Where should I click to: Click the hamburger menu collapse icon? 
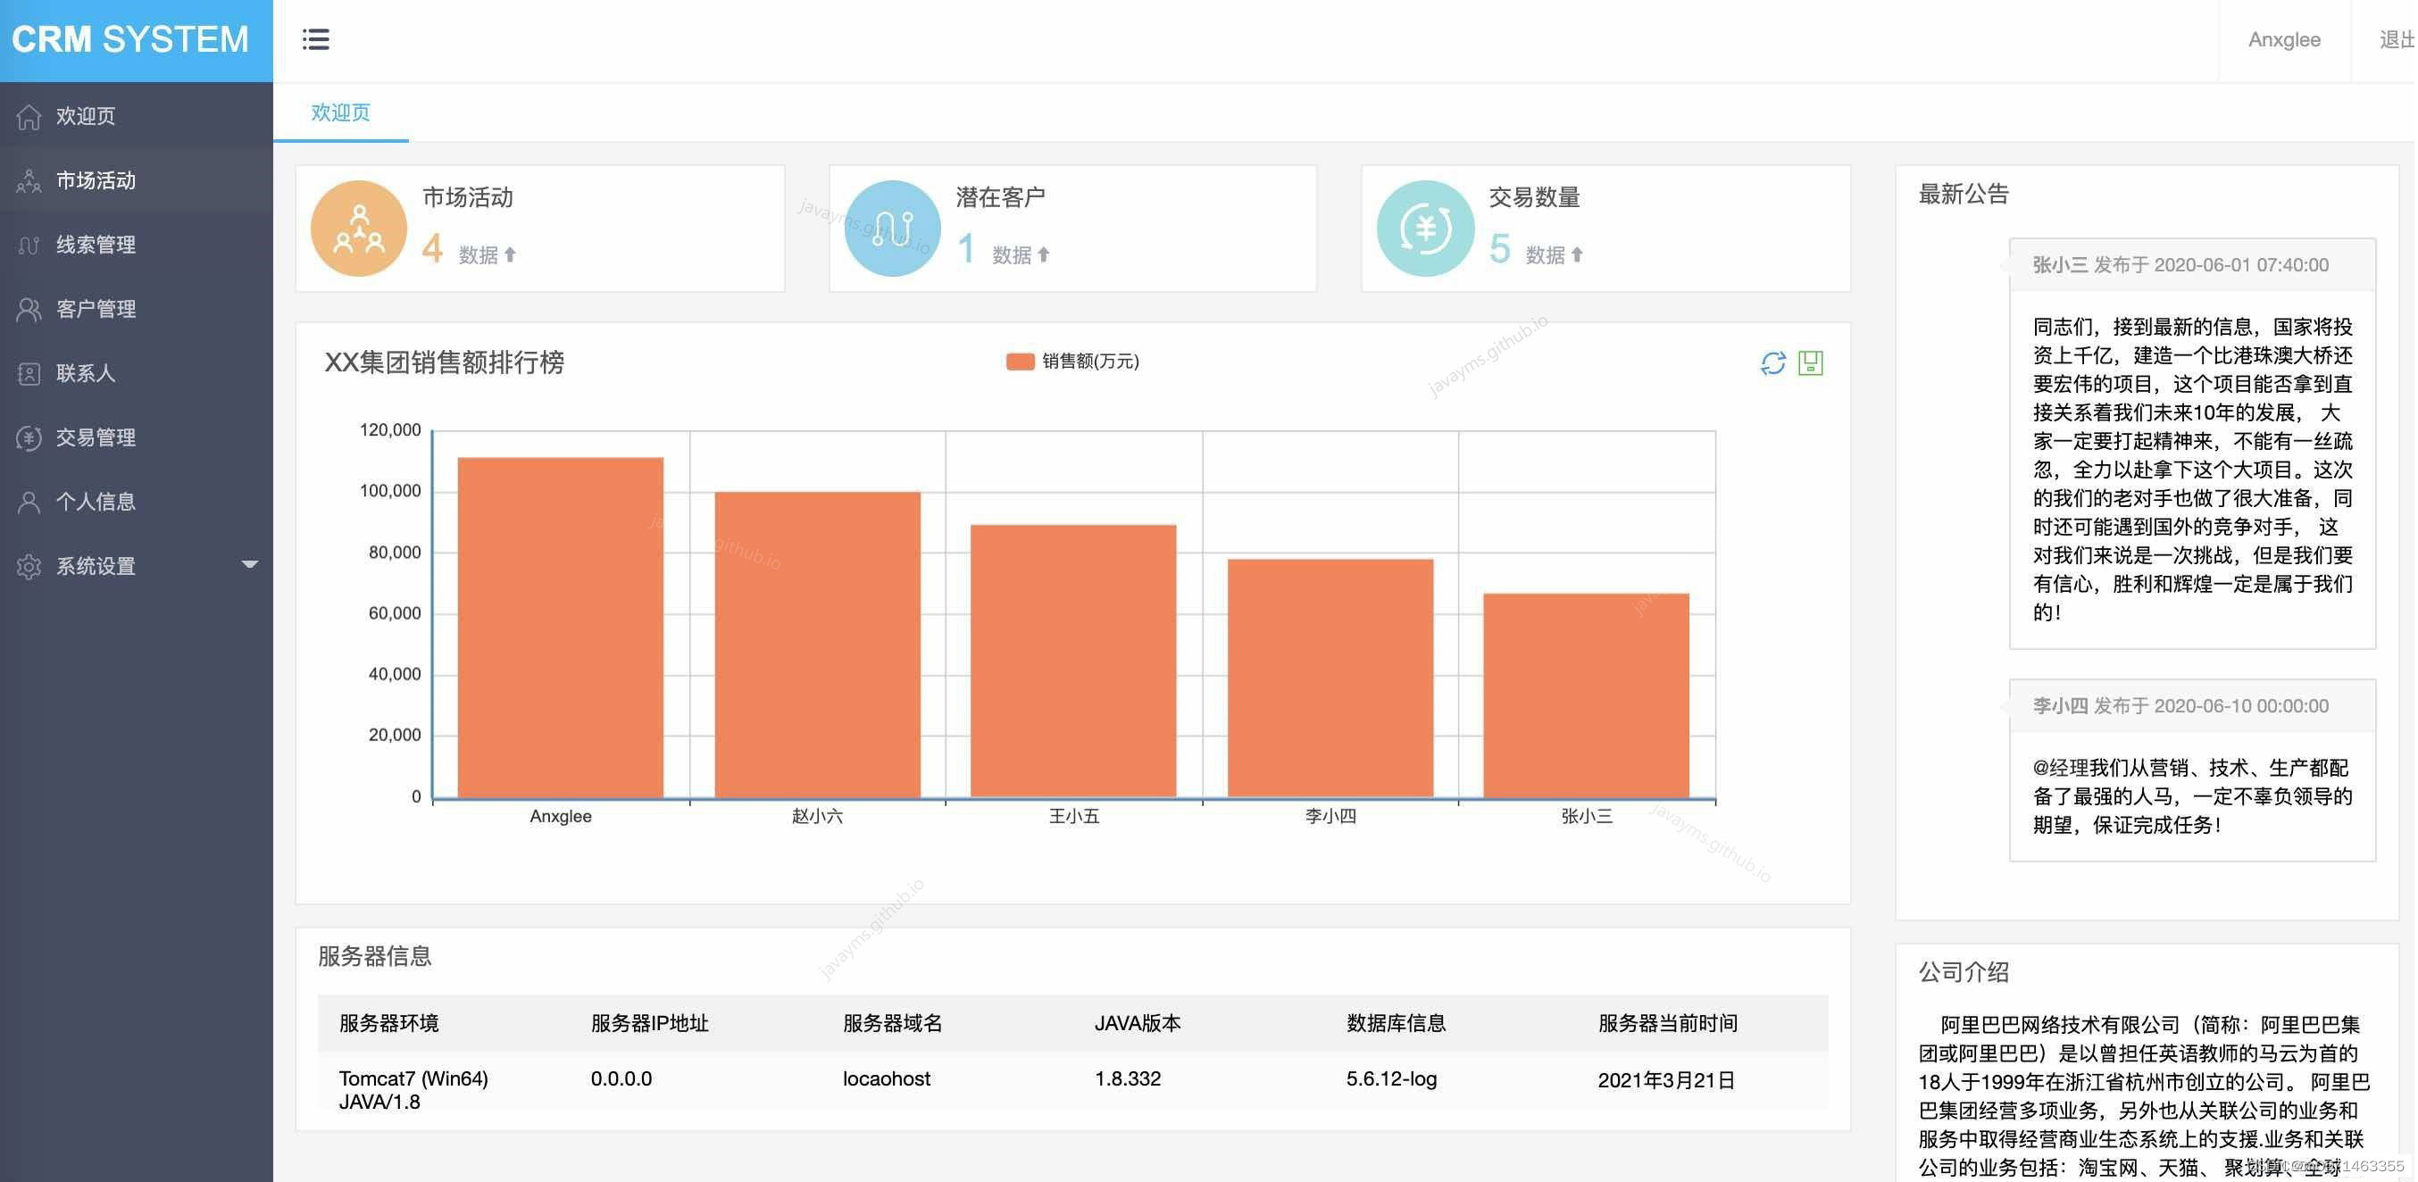click(x=315, y=39)
